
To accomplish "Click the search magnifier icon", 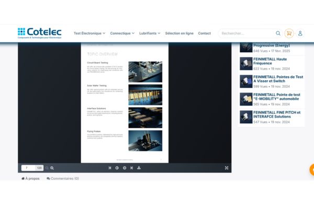I will click(278, 33).
